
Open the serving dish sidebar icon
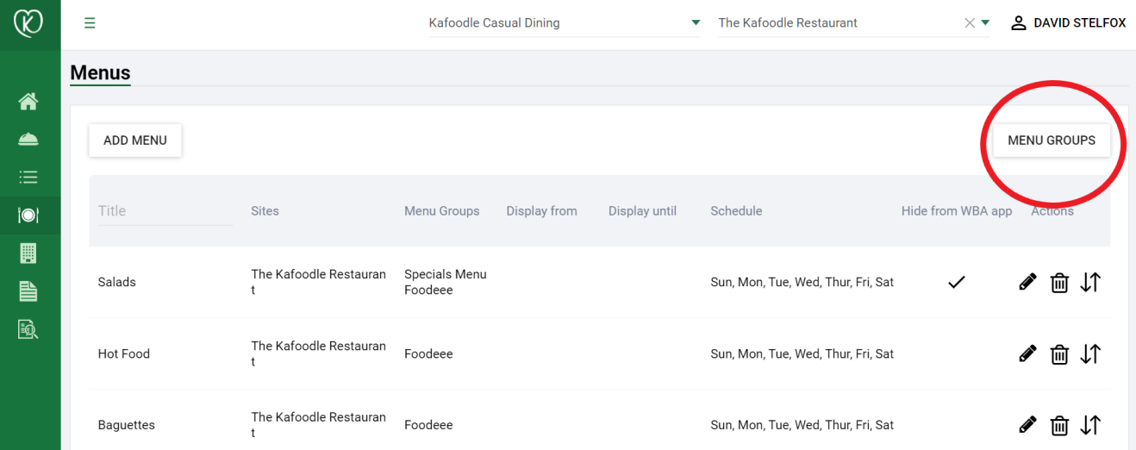click(28, 140)
